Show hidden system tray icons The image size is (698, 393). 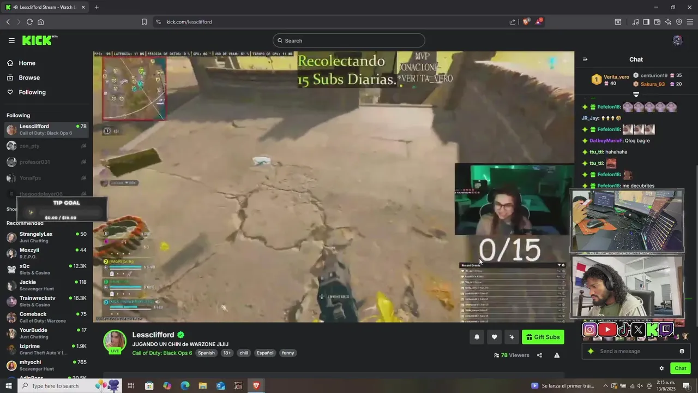pyautogui.click(x=605, y=386)
